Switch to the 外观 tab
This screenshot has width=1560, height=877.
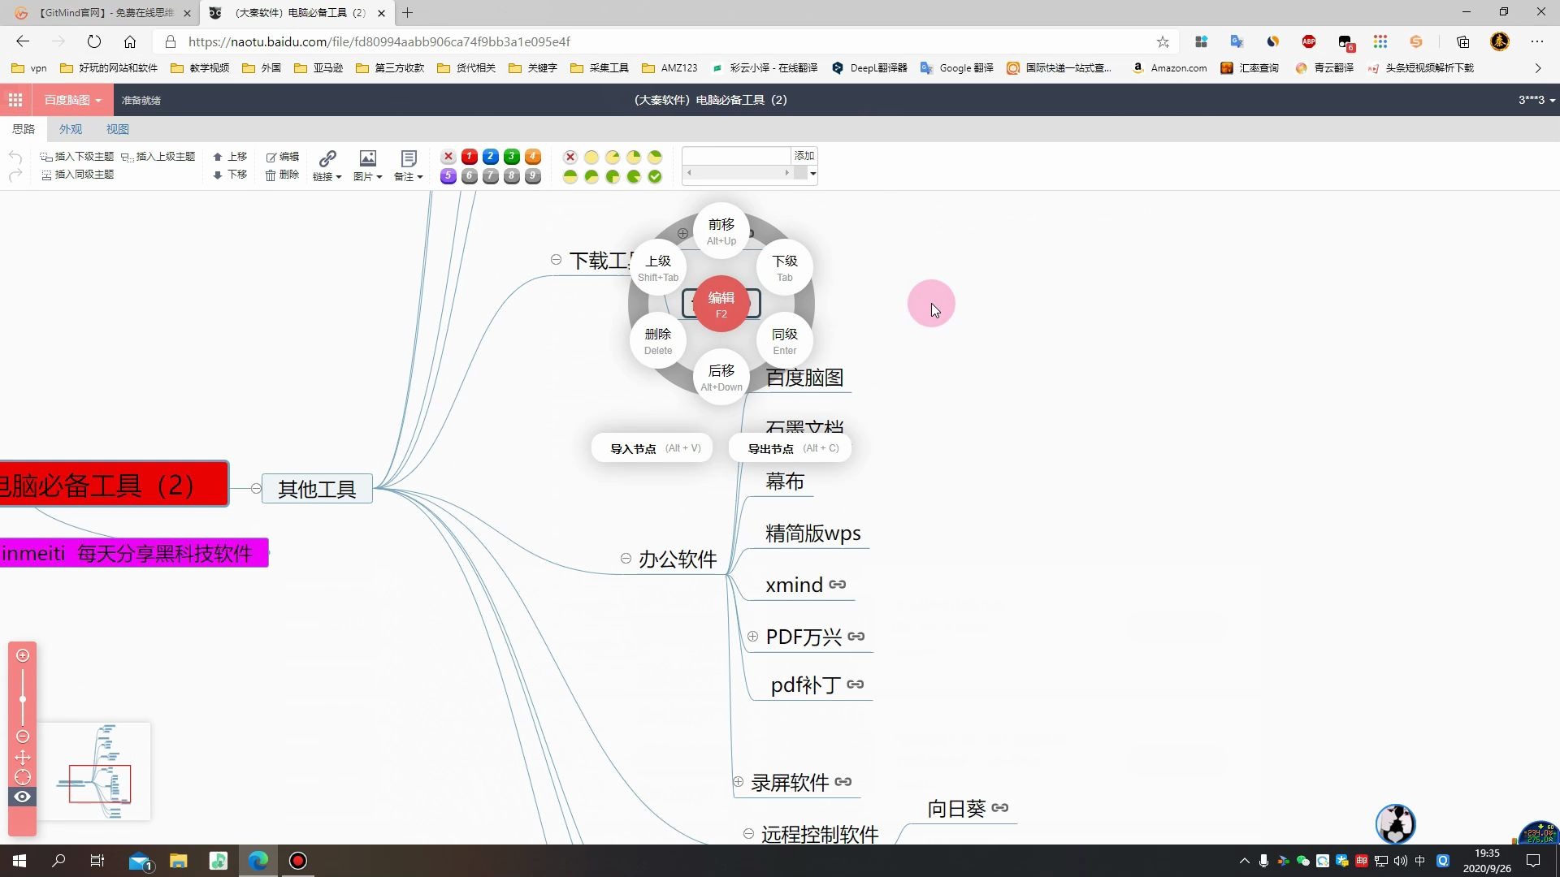pos(71,129)
